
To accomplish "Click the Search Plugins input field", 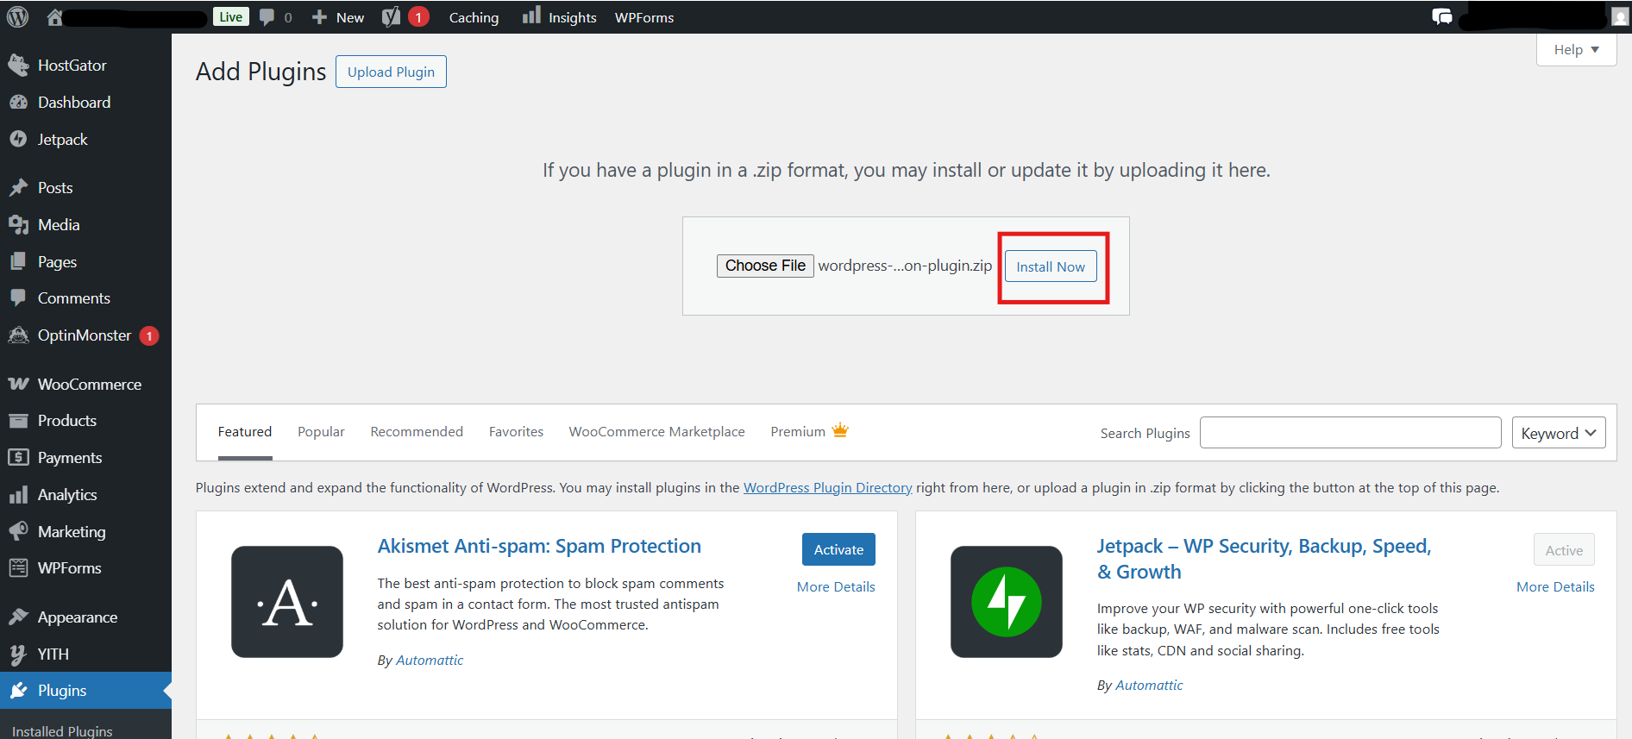I will point(1350,433).
